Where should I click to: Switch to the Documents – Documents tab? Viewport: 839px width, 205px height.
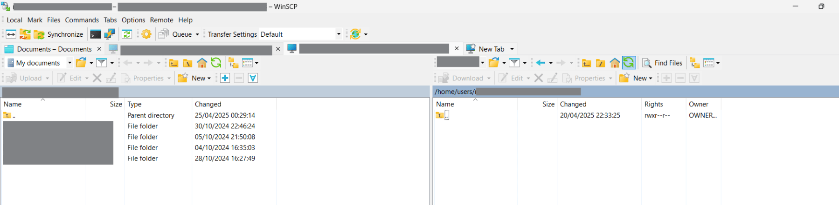point(54,49)
